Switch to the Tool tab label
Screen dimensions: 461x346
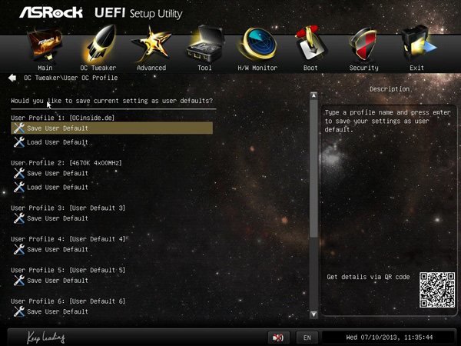[204, 68]
